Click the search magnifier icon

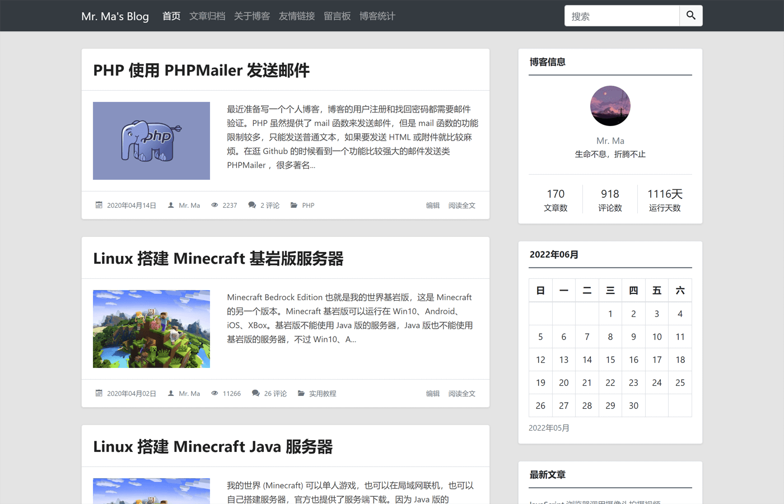(690, 16)
